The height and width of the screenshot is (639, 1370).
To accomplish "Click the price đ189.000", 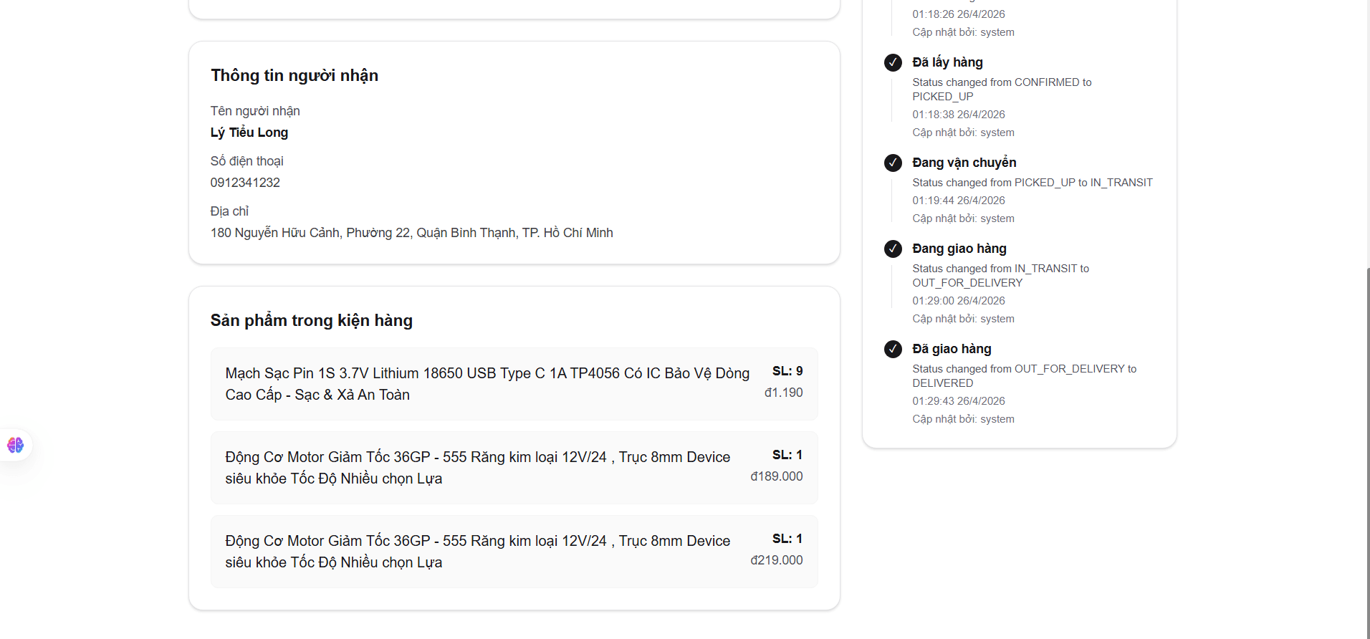I will coord(777,476).
